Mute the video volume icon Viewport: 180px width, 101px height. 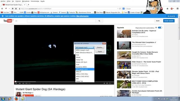23,83
